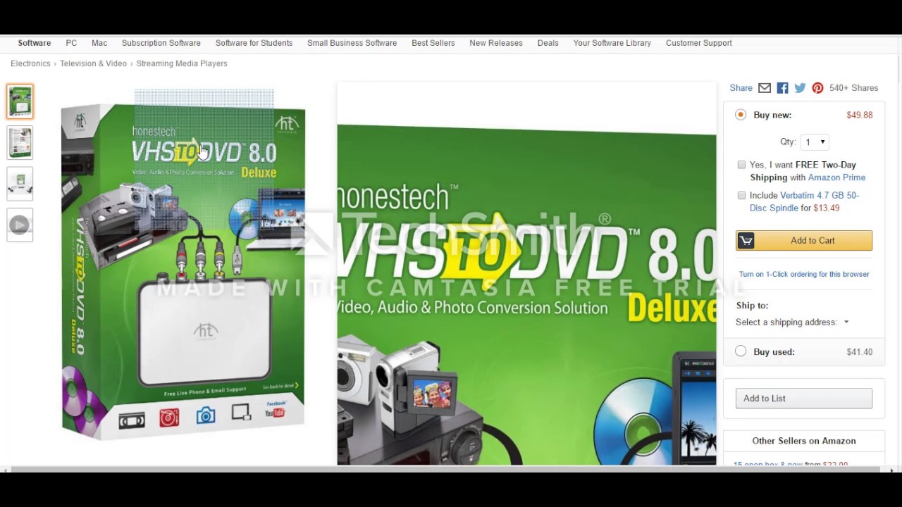
Task: Click the Streaming Media Players breadcrumb
Action: (x=182, y=63)
